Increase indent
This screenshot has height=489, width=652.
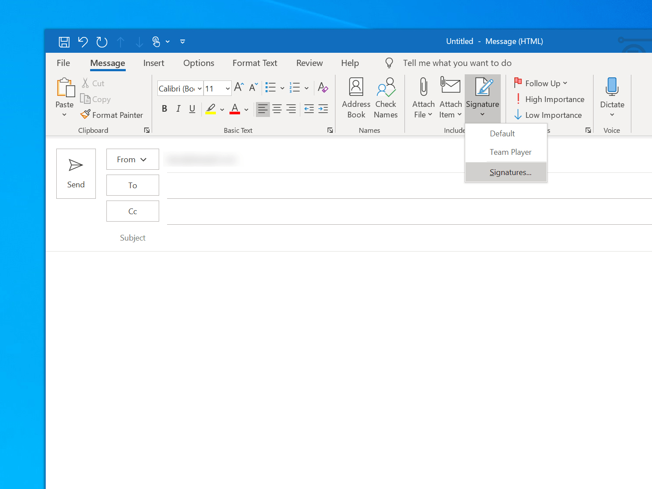pyautogui.click(x=323, y=109)
